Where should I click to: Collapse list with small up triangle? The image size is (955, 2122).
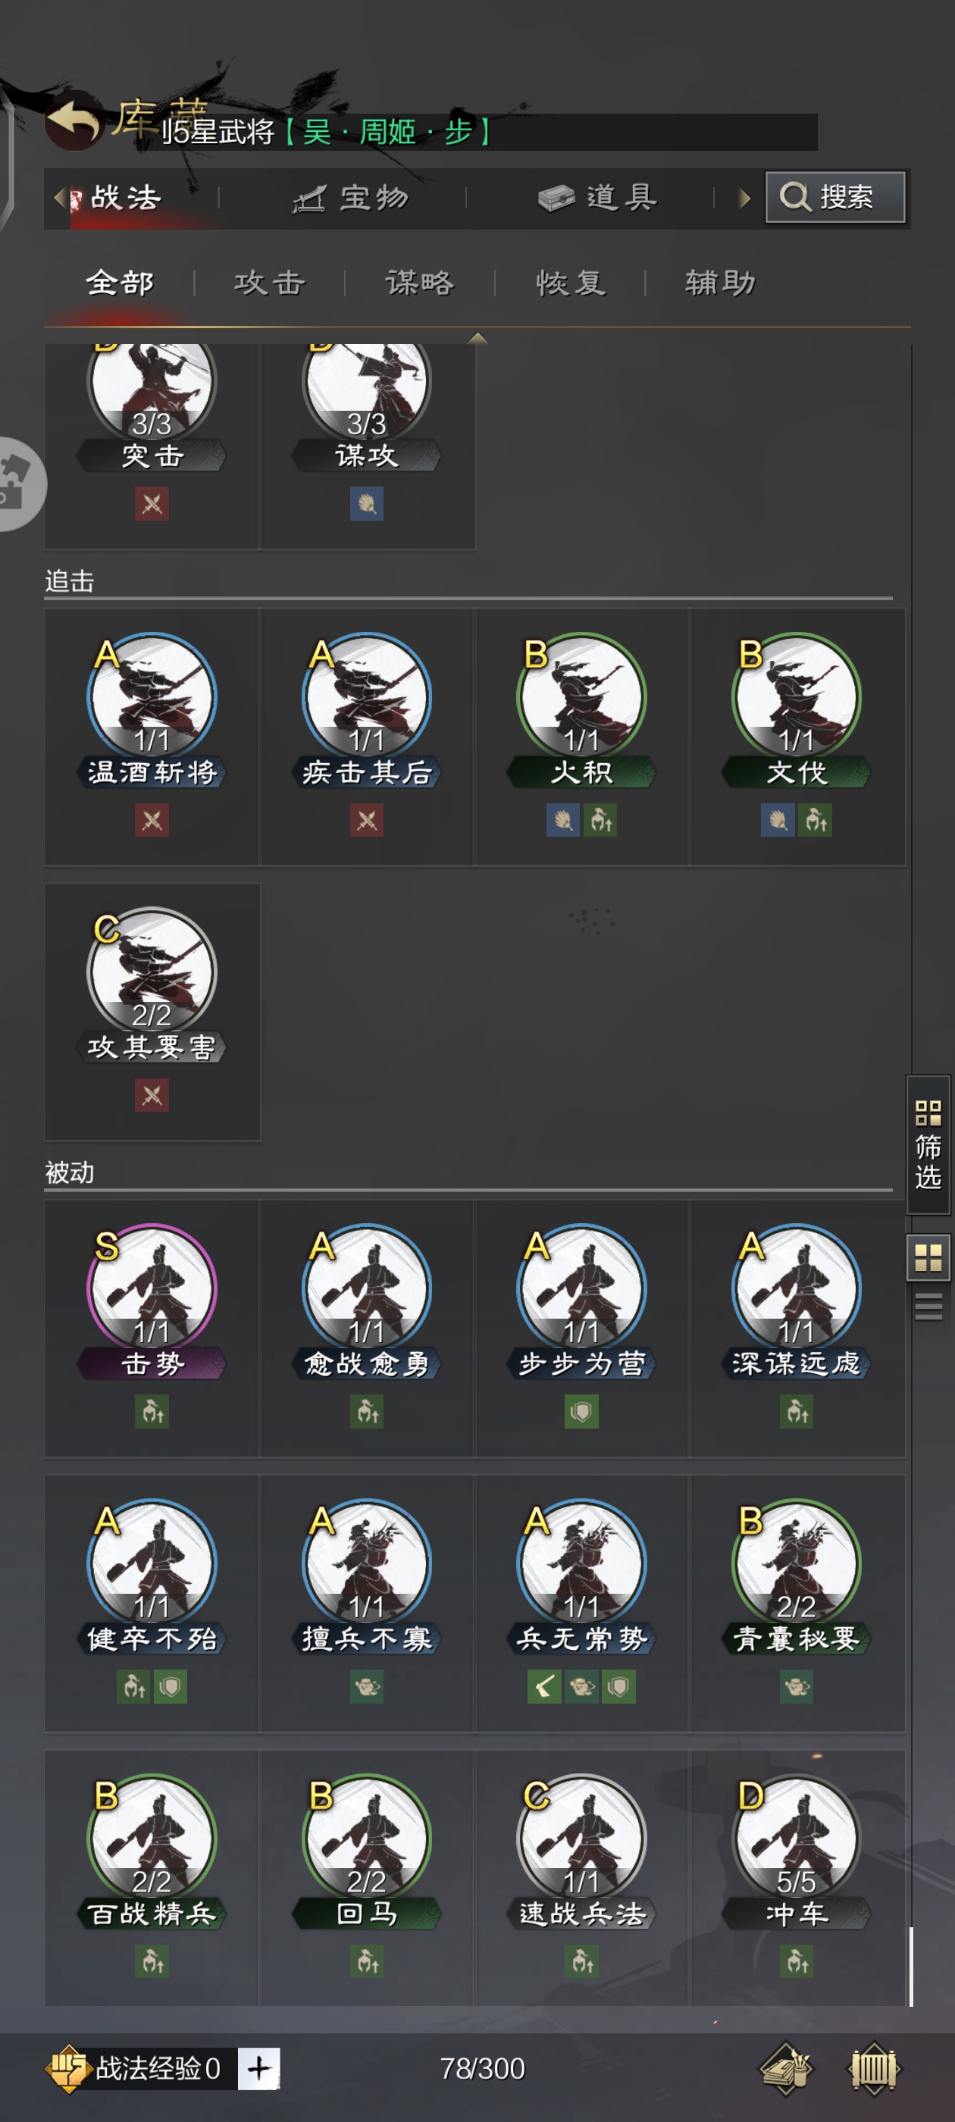click(x=477, y=338)
